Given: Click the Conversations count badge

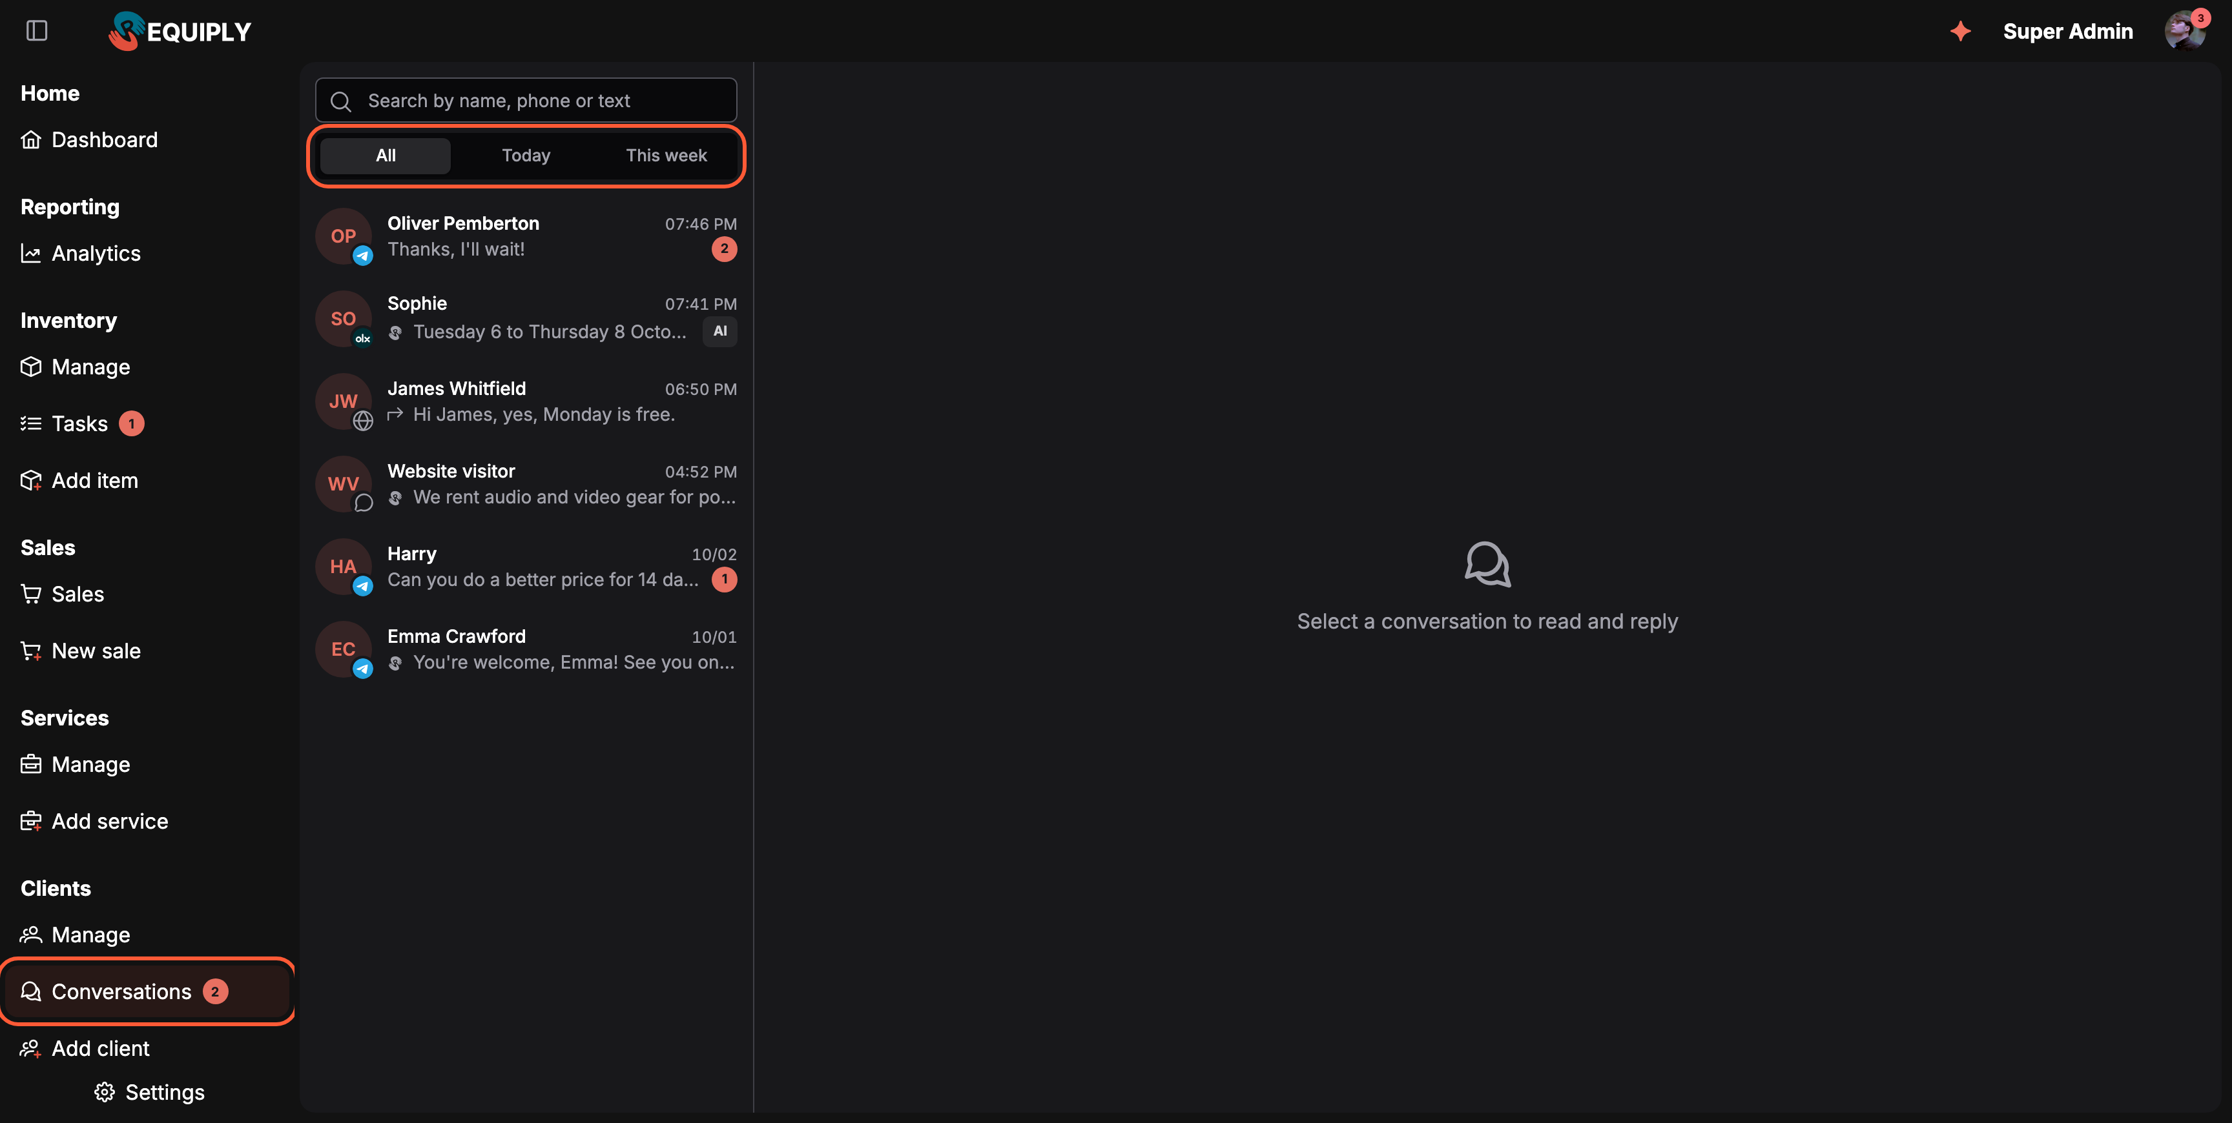Looking at the screenshot, I should tap(216, 991).
